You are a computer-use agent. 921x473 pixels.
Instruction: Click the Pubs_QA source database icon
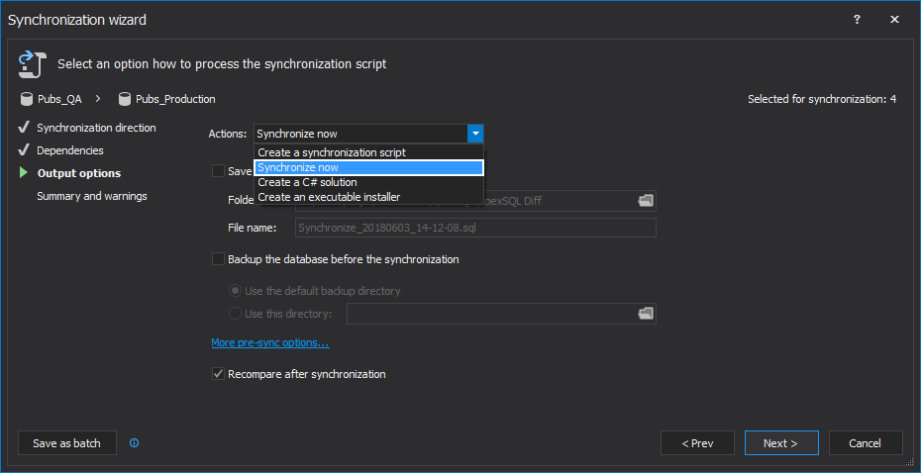pyautogui.click(x=26, y=99)
